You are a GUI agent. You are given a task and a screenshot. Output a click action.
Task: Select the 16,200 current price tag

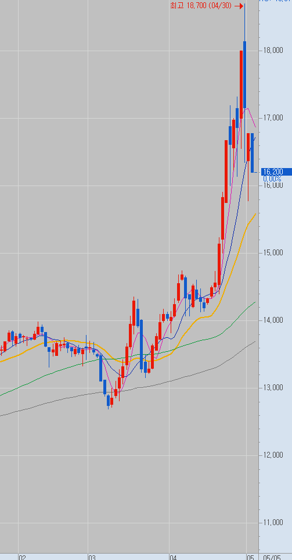click(276, 172)
